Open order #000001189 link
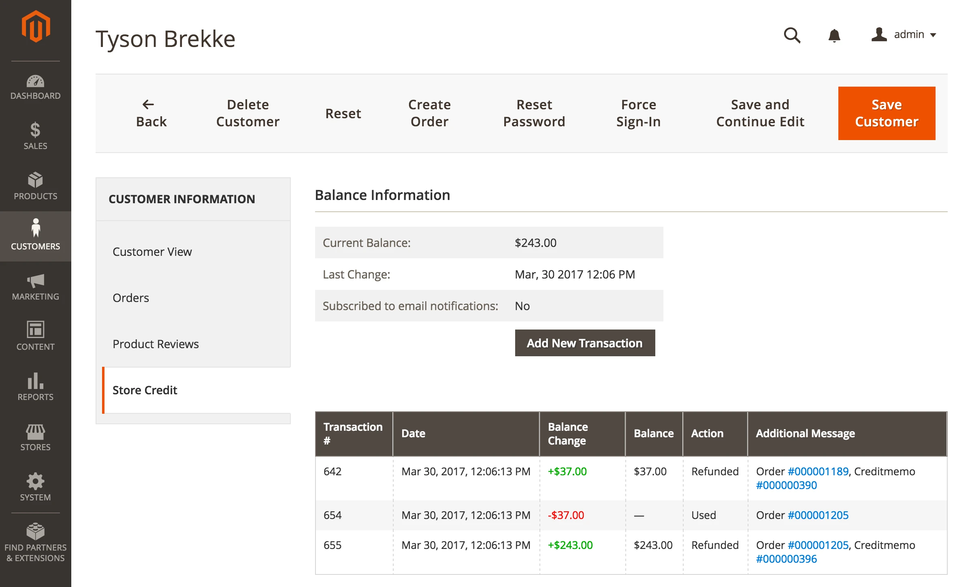Screen dimensions: 972x587 pos(818,471)
